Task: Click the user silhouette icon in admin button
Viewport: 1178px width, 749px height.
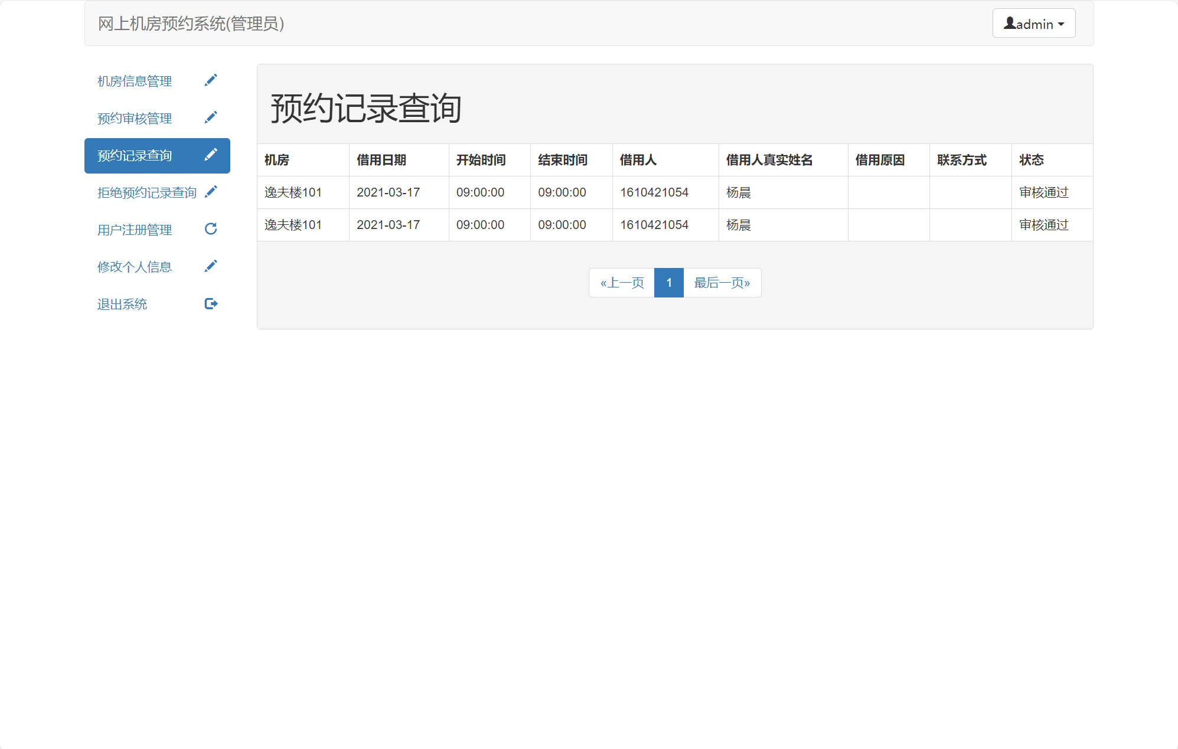Action: pyautogui.click(x=1011, y=23)
